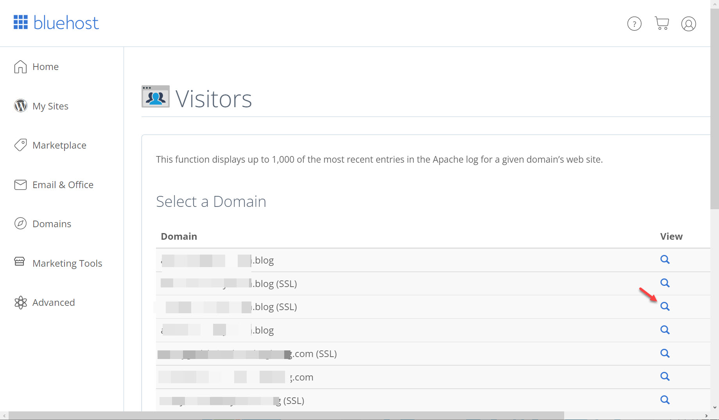Click the horizontal scrollbar thumb at the bottom
This screenshot has height=420, width=719.
tap(286, 415)
